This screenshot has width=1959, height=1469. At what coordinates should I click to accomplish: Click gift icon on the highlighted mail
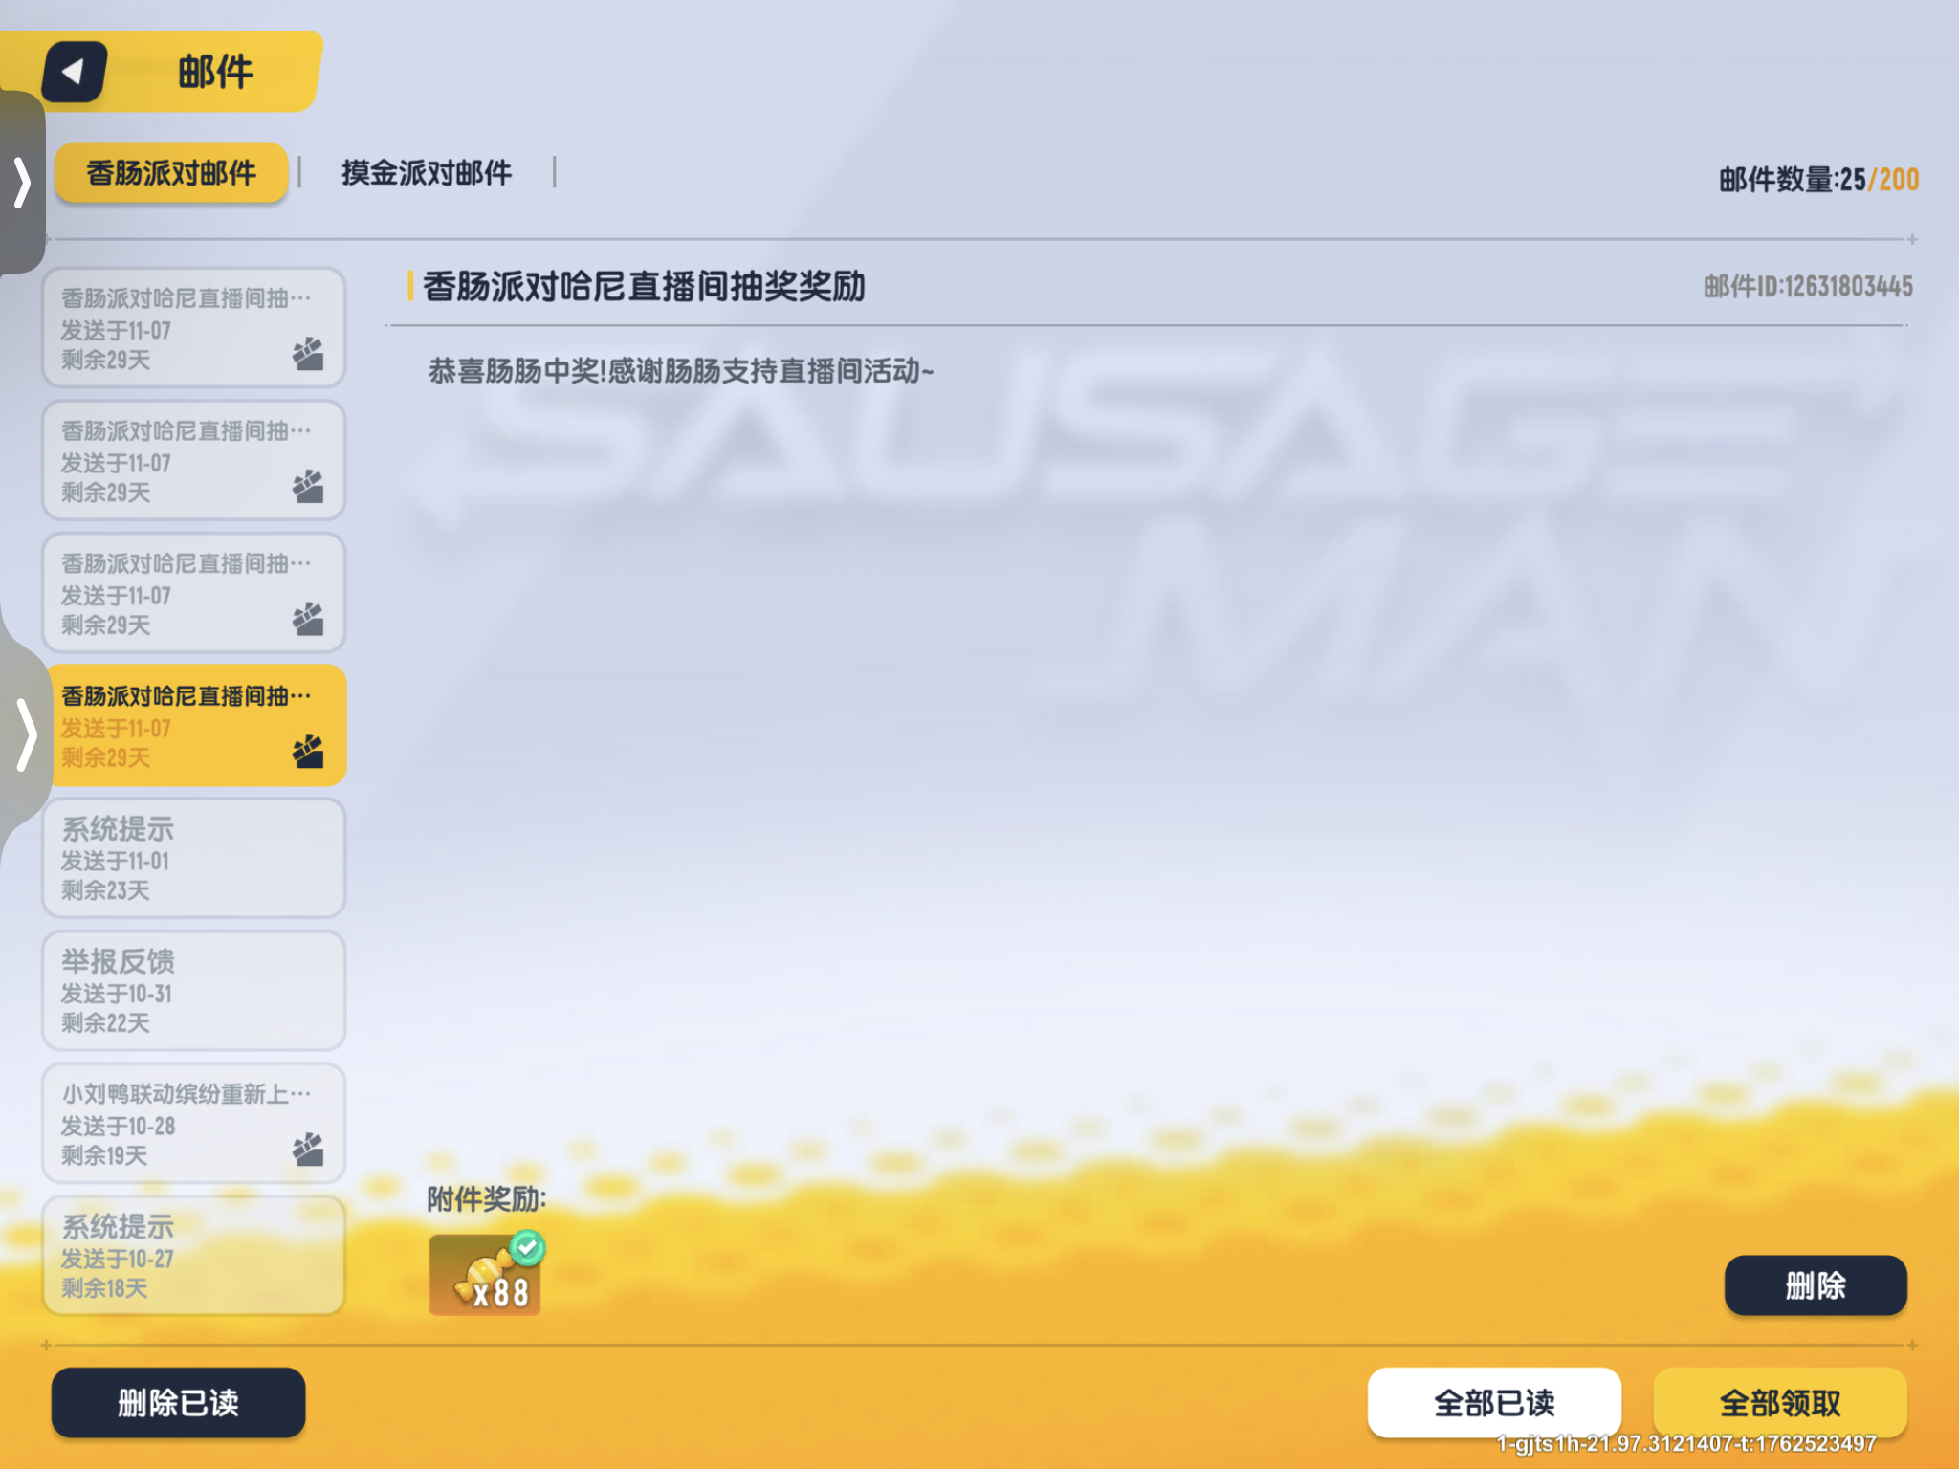tap(308, 753)
